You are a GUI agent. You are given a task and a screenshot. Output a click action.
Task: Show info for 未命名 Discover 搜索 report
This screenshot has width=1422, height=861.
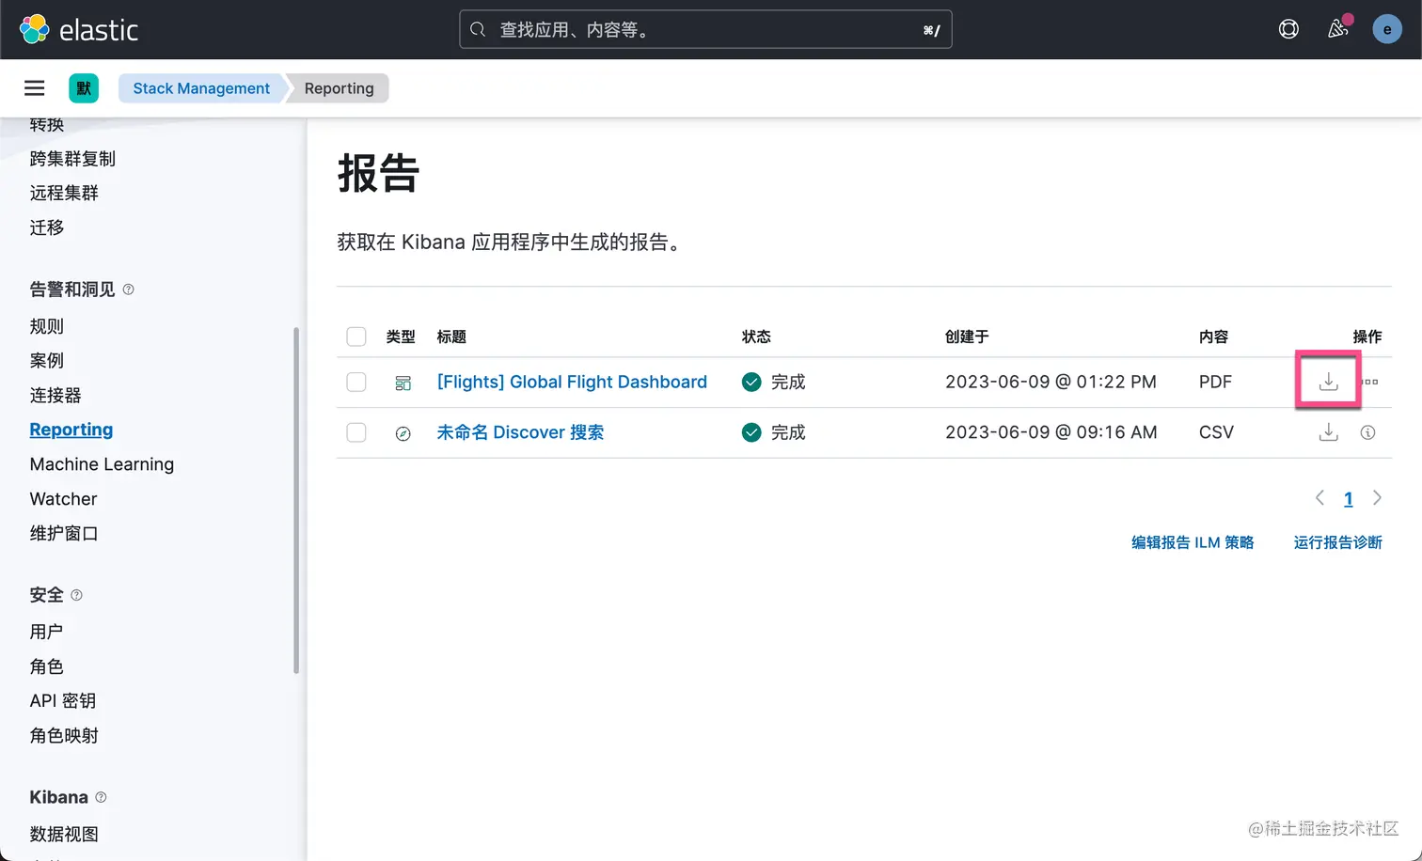(1367, 432)
